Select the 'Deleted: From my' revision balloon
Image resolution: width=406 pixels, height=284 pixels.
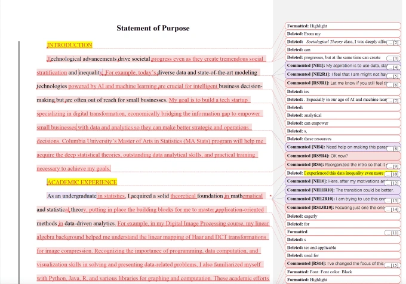(343, 34)
